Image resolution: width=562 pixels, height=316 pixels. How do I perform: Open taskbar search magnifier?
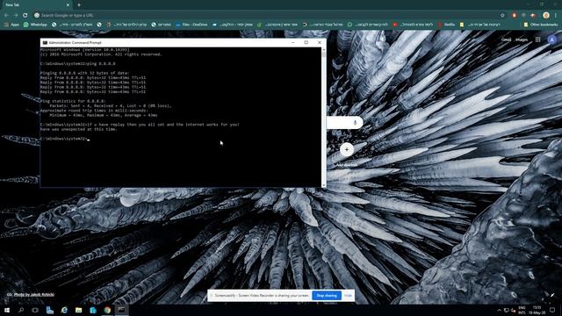21,310
